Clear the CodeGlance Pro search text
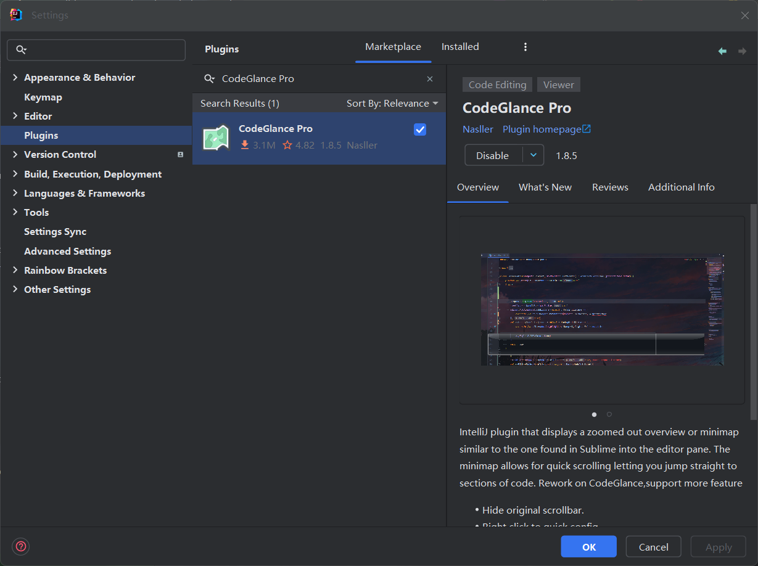 click(430, 79)
